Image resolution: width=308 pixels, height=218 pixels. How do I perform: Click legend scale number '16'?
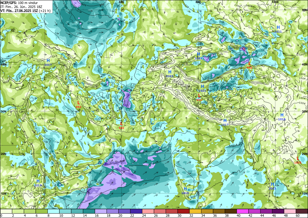(96, 216)
